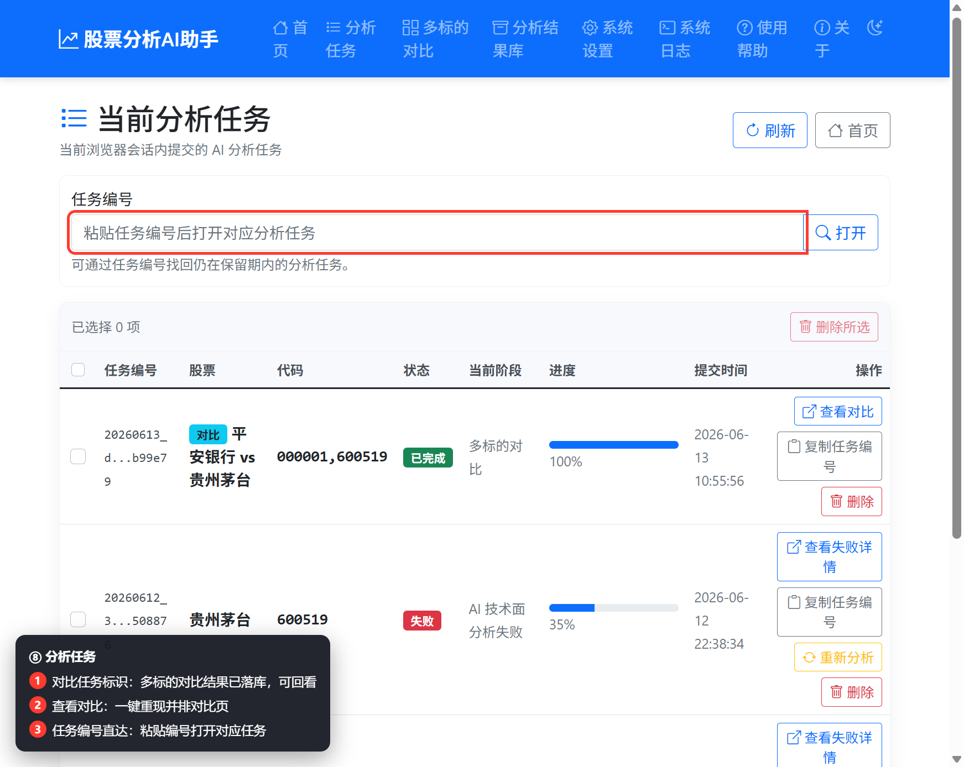View failure details for task 600519

830,556
